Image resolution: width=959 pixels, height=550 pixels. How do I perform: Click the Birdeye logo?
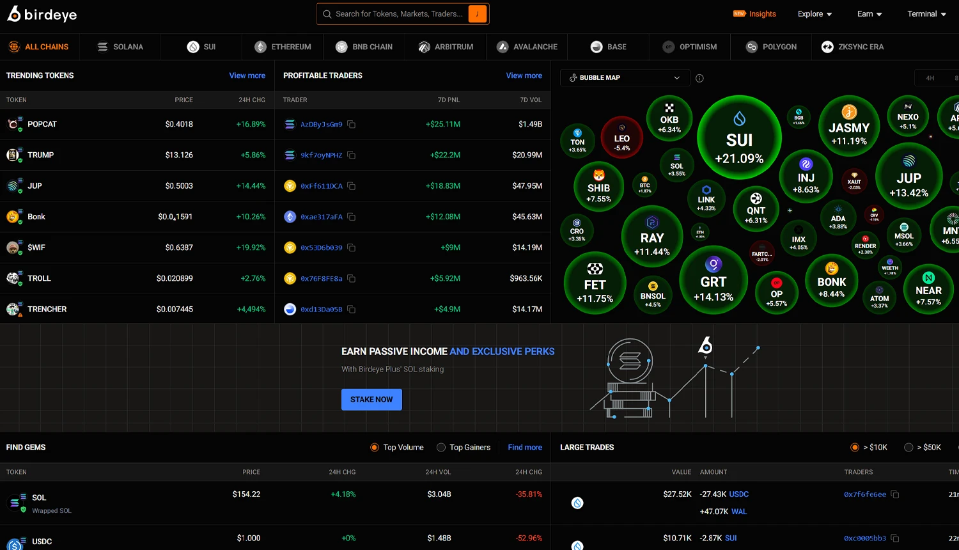pos(42,14)
